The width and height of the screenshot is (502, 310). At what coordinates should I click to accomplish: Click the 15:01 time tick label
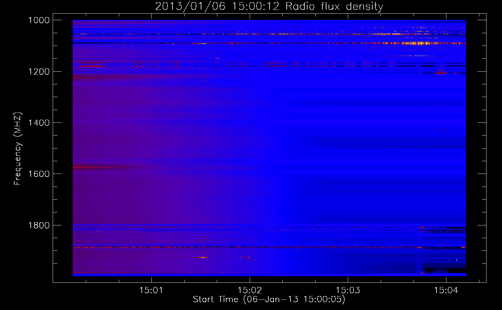pos(151,290)
